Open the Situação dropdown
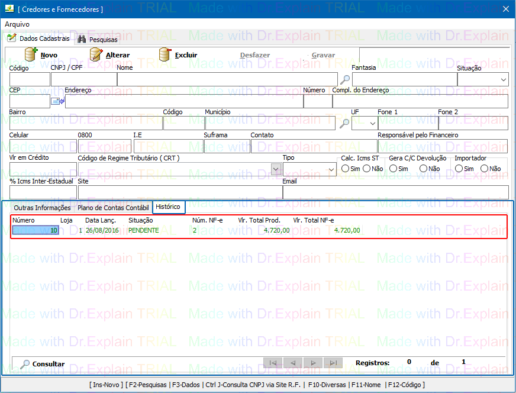The height and width of the screenshot is (393, 516). tap(503, 79)
